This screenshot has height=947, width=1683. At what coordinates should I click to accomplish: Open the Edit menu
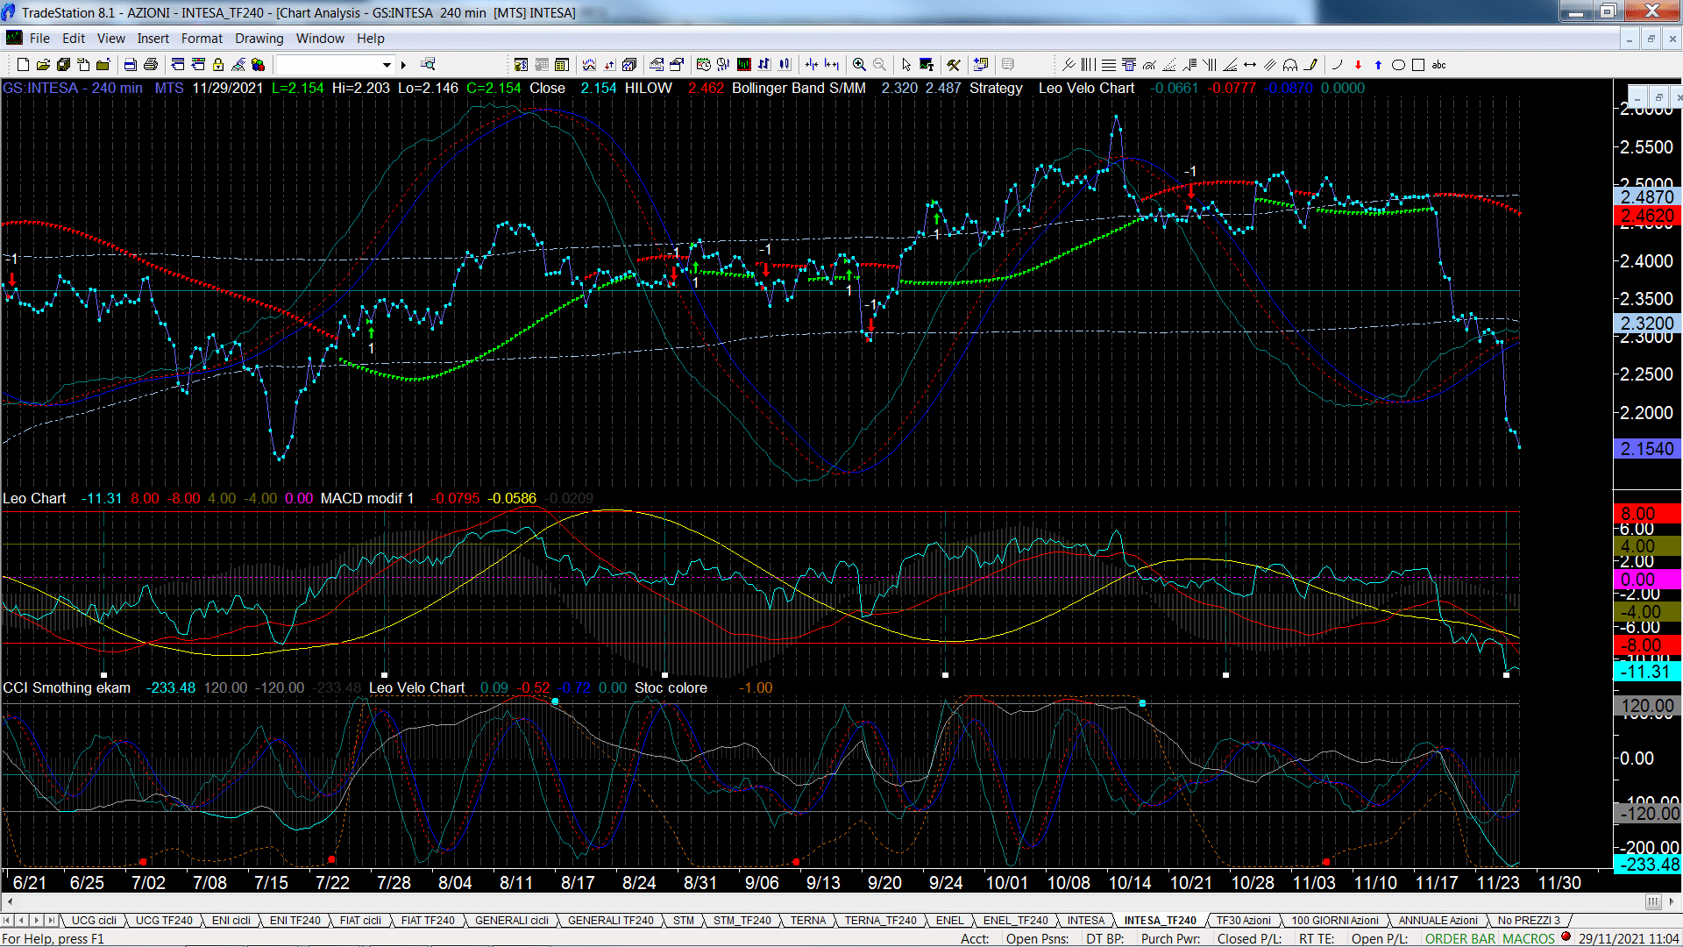[74, 39]
